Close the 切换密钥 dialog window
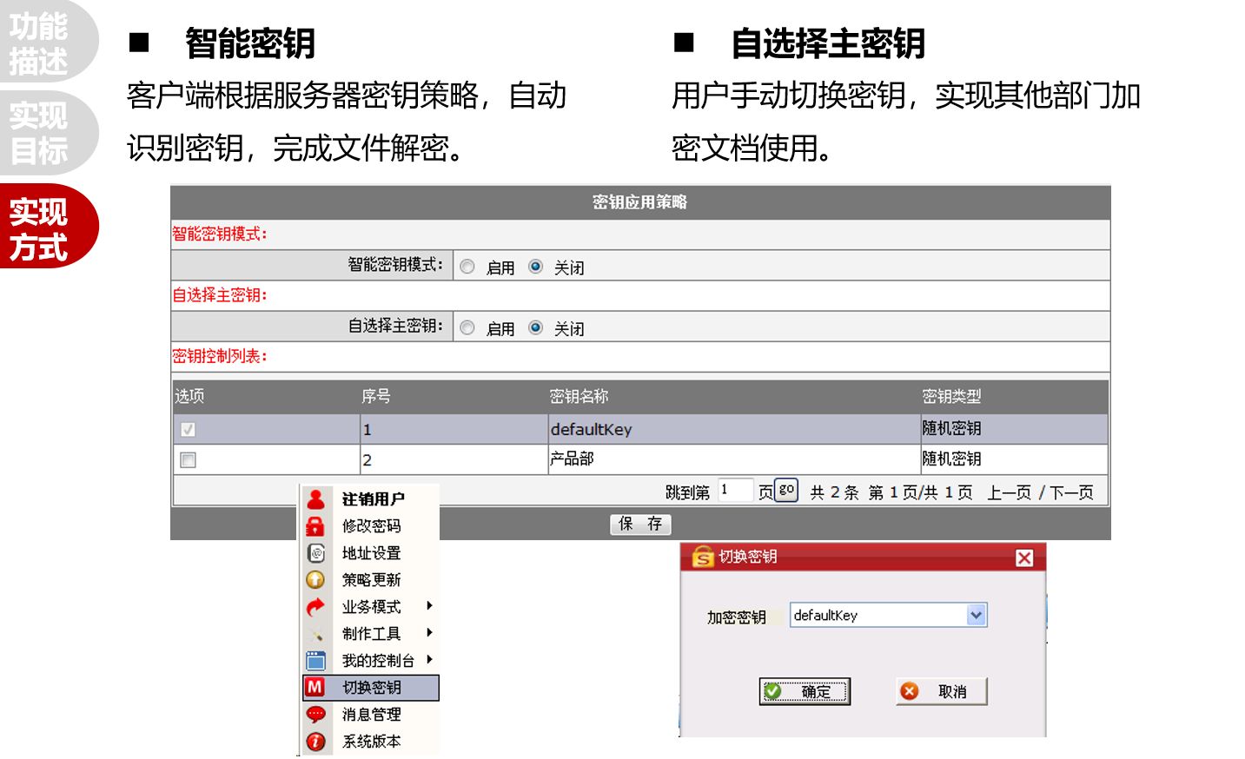The width and height of the screenshot is (1245, 759). point(1024,558)
